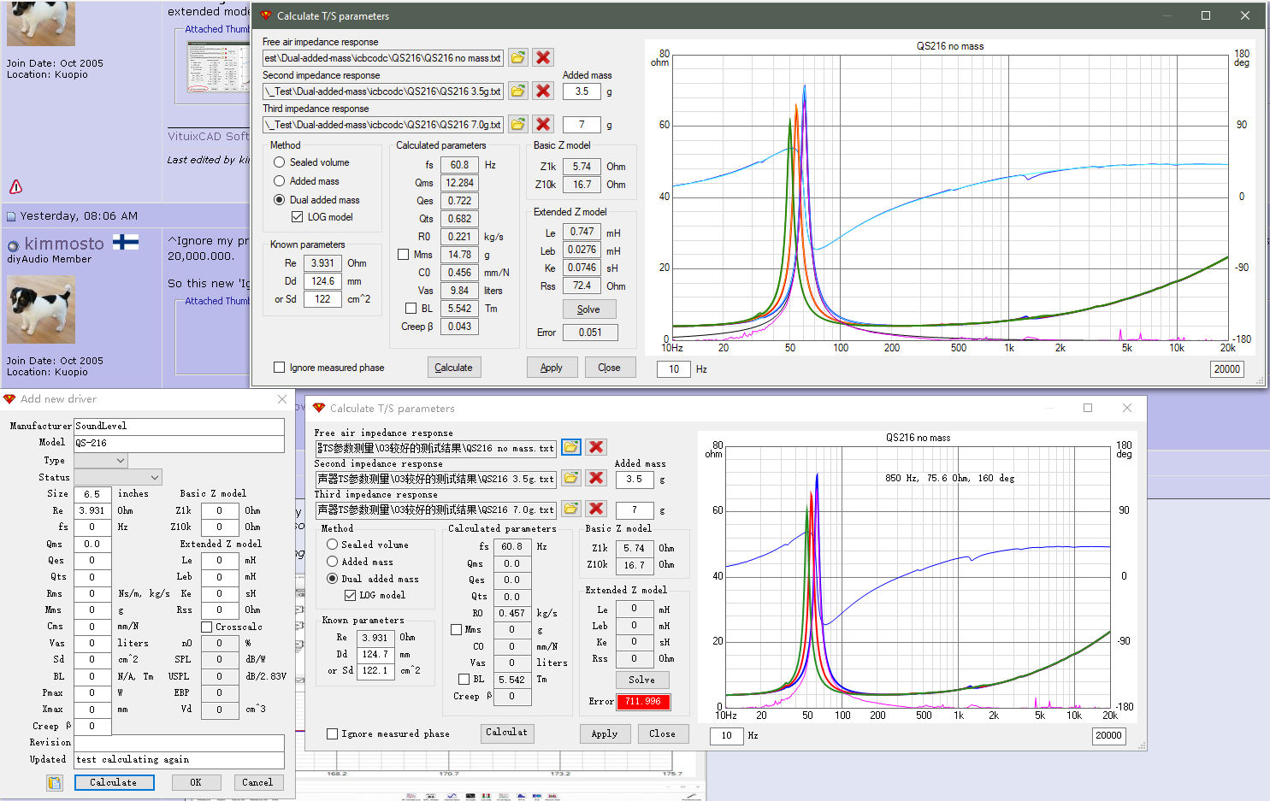Clear third impedance file in lower window

[x=596, y=509]
